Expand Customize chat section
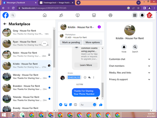 129,59
